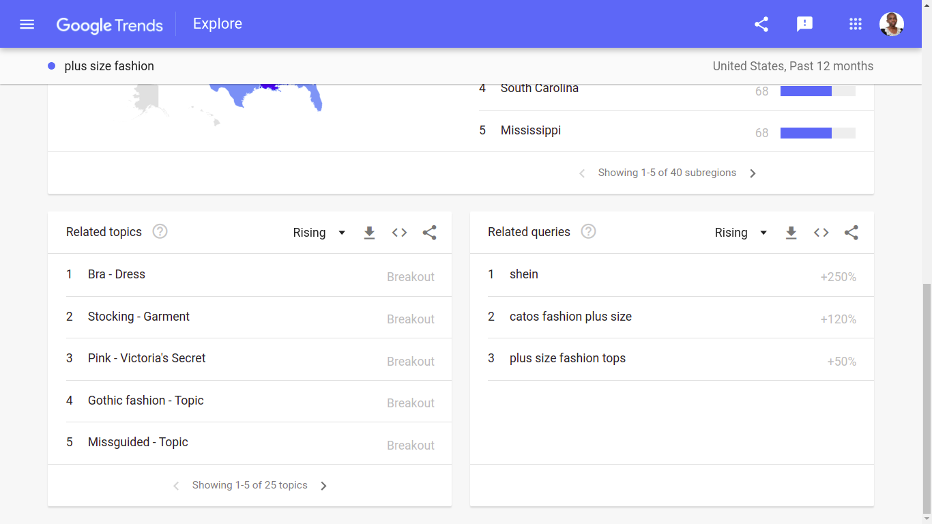Open the hamburger main menu
Image resolution: width=932 pixels, height=524 pixels.
tap(27, 25)
